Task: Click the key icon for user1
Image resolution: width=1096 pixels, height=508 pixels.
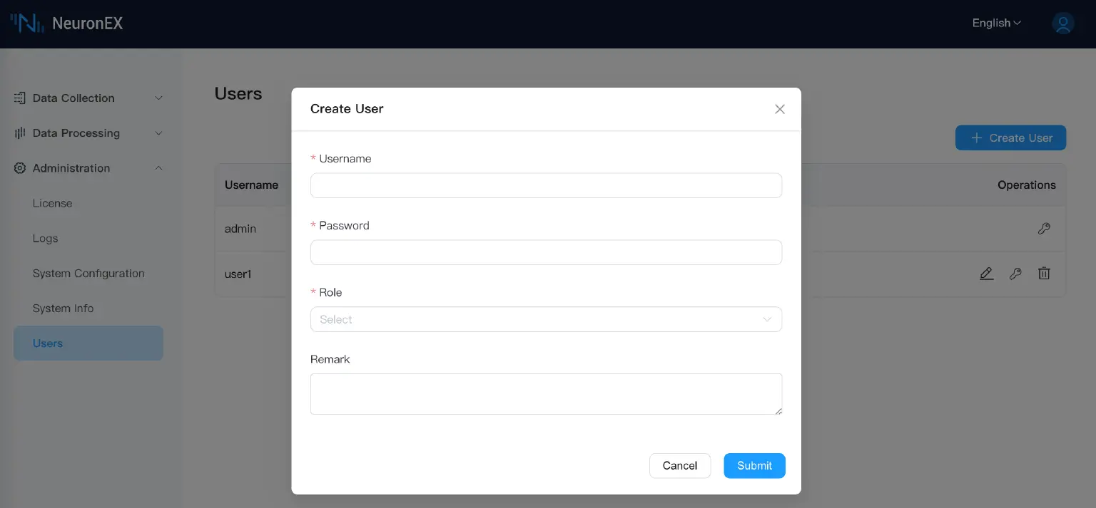Action: point(1015,274)
